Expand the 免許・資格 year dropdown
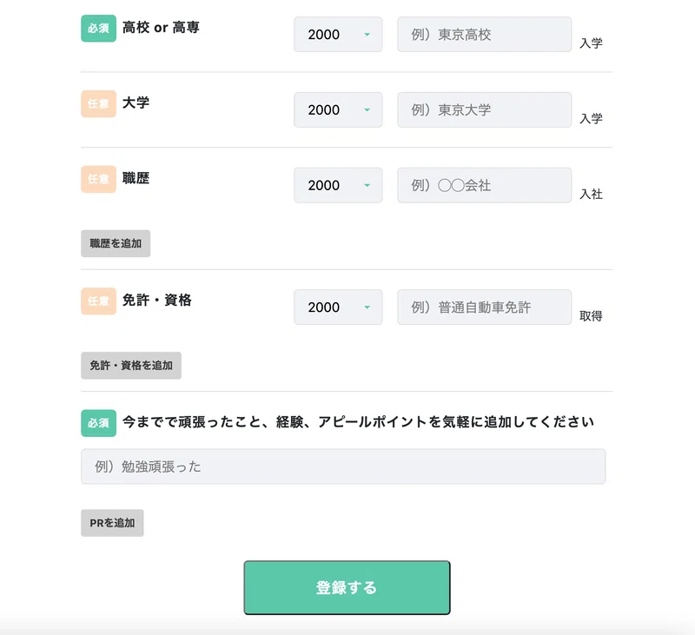The height and width of the screenshot is (635, 695). click(x=338, y=308)
